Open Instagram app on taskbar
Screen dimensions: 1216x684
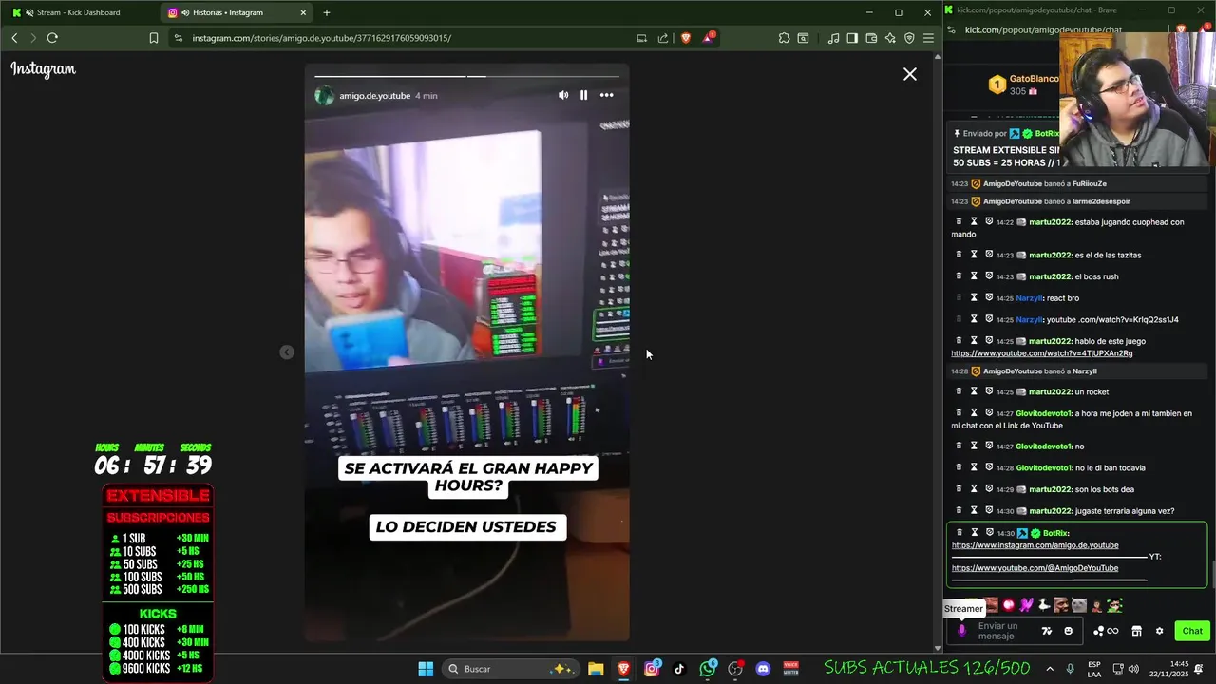click(652, 669)
